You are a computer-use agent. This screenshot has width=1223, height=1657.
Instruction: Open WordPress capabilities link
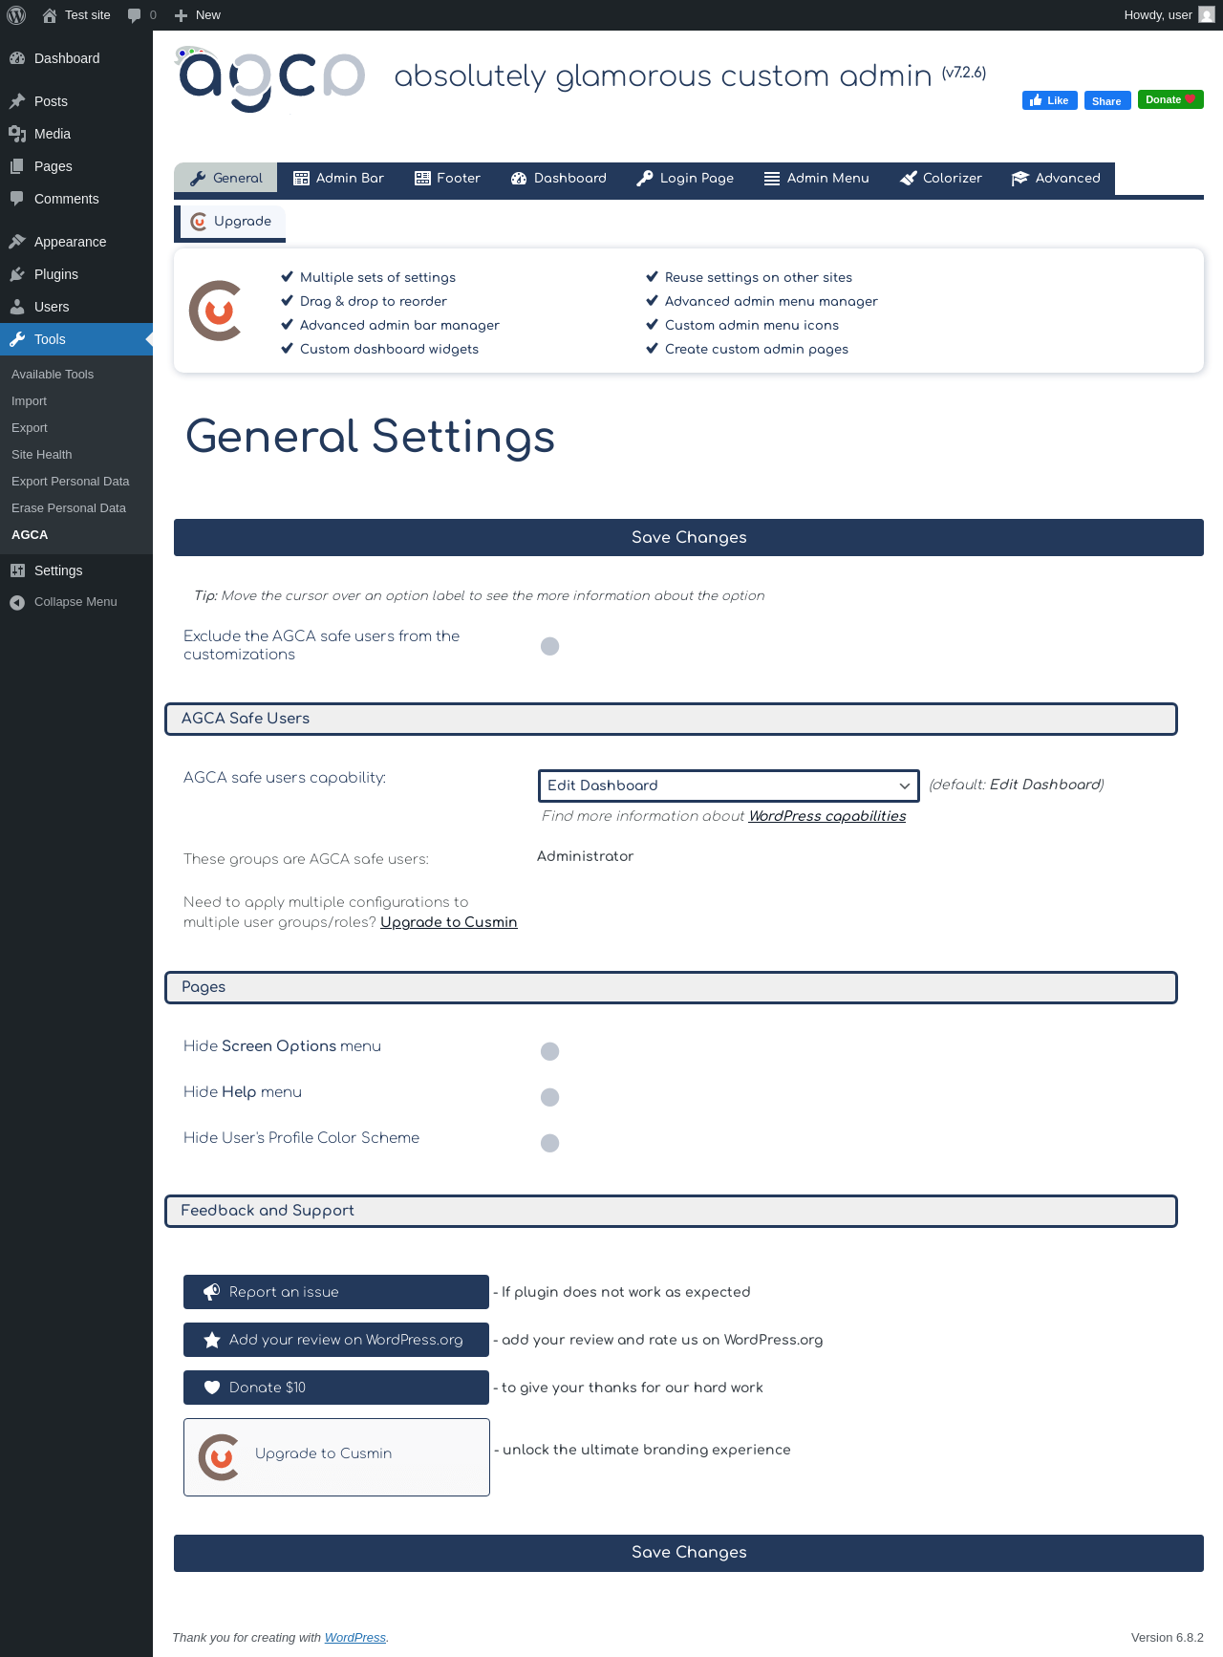click(x=827, y=816)
